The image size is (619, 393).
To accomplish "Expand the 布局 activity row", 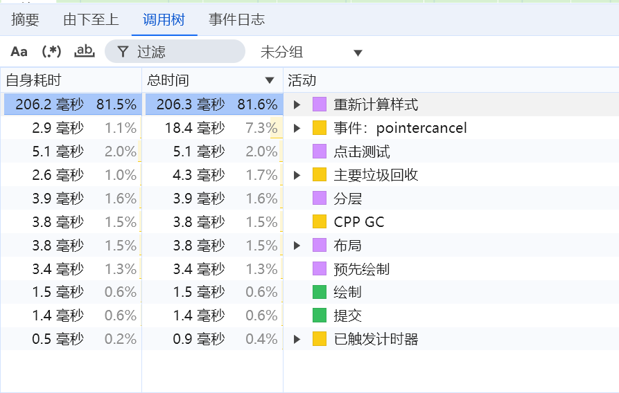I will (297, 246).
